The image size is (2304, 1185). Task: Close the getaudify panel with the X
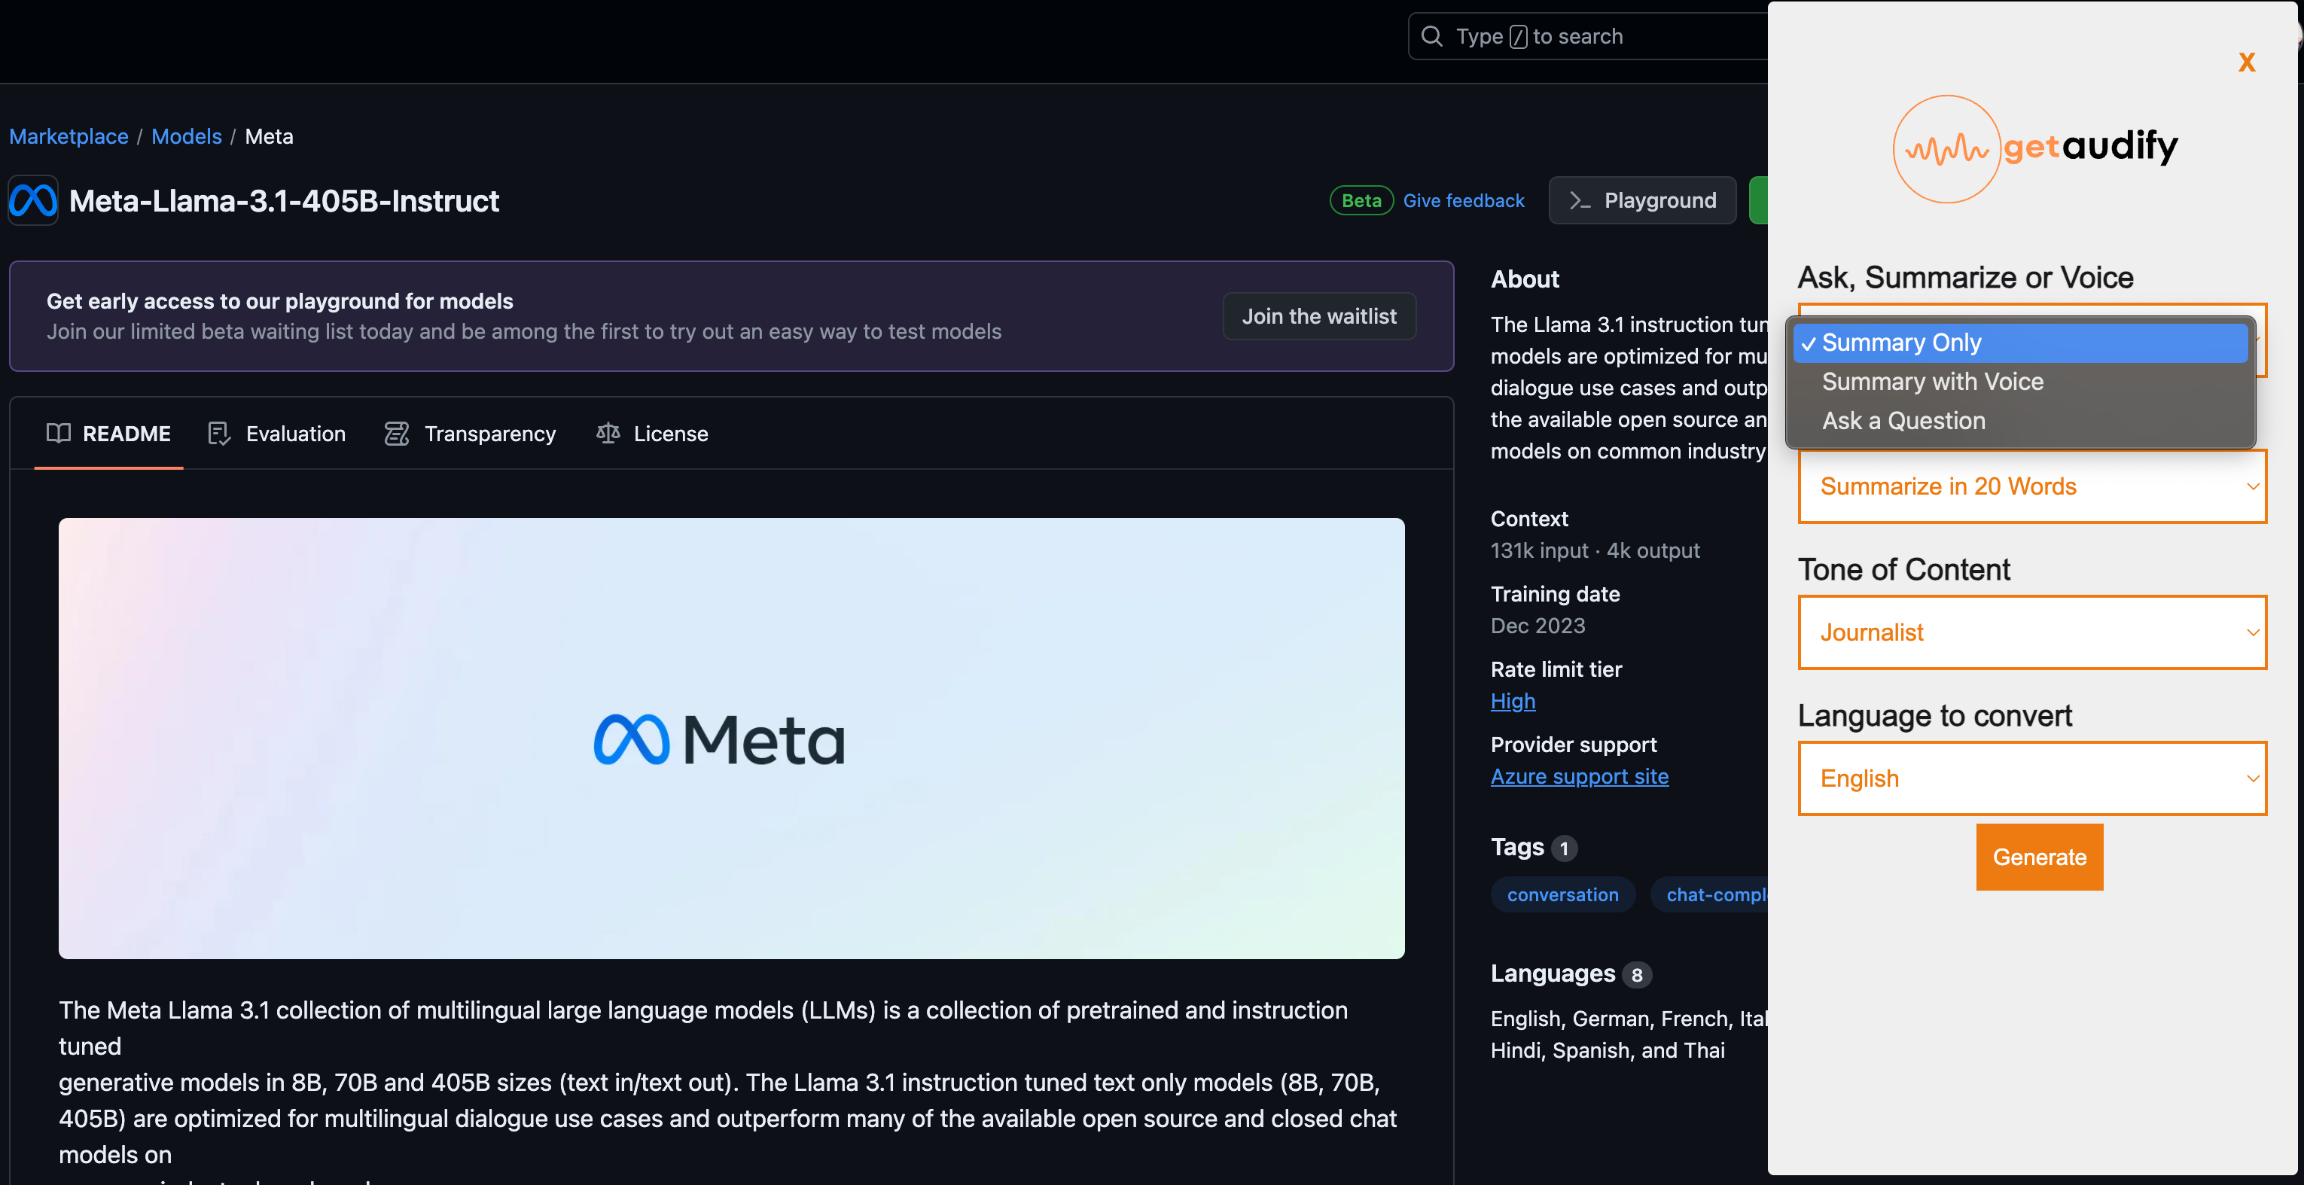2247,62
